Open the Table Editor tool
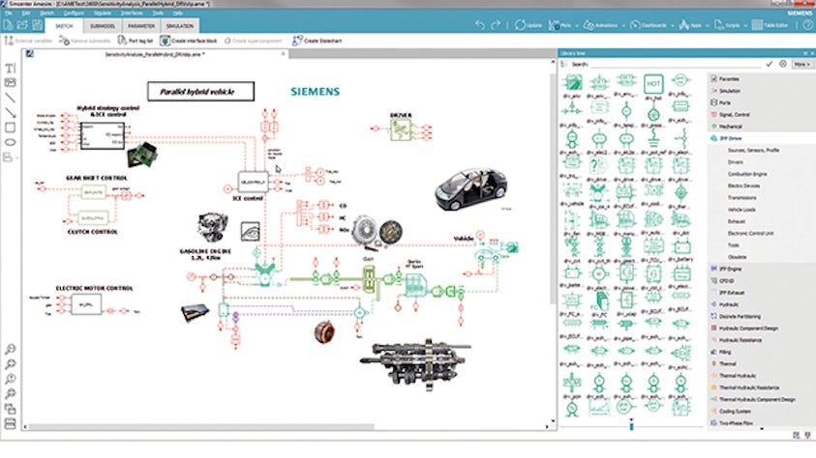The width and height of the screenshot is (816, 458). point(770,25)
